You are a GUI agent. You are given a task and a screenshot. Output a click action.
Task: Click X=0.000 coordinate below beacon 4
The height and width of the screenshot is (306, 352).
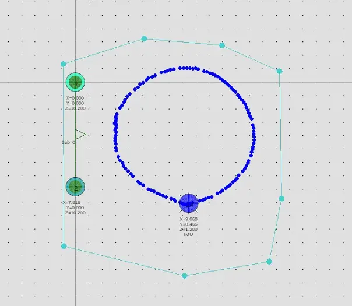tap(75, 98)
